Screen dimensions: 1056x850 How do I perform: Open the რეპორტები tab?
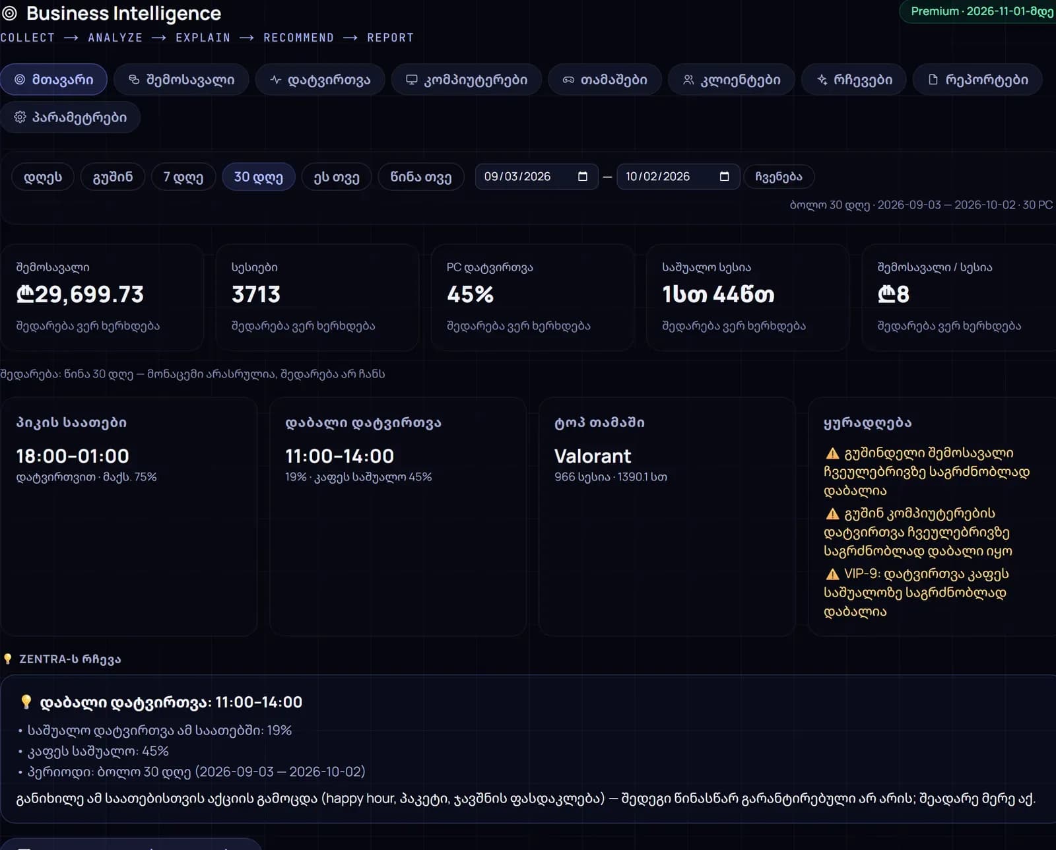[977, 80]
